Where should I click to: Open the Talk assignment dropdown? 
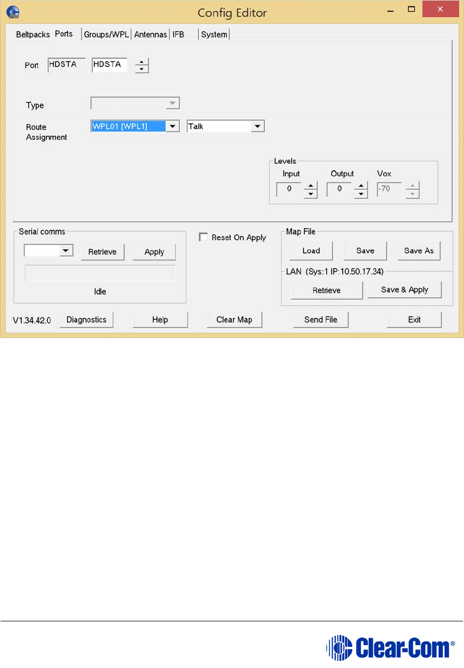[x=257, y=126]
